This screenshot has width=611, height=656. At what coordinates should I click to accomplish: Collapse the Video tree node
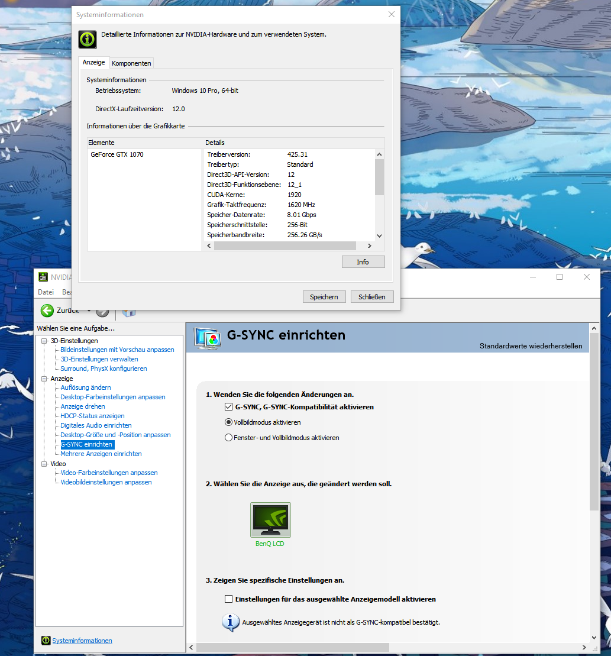[x=44, y=464]
